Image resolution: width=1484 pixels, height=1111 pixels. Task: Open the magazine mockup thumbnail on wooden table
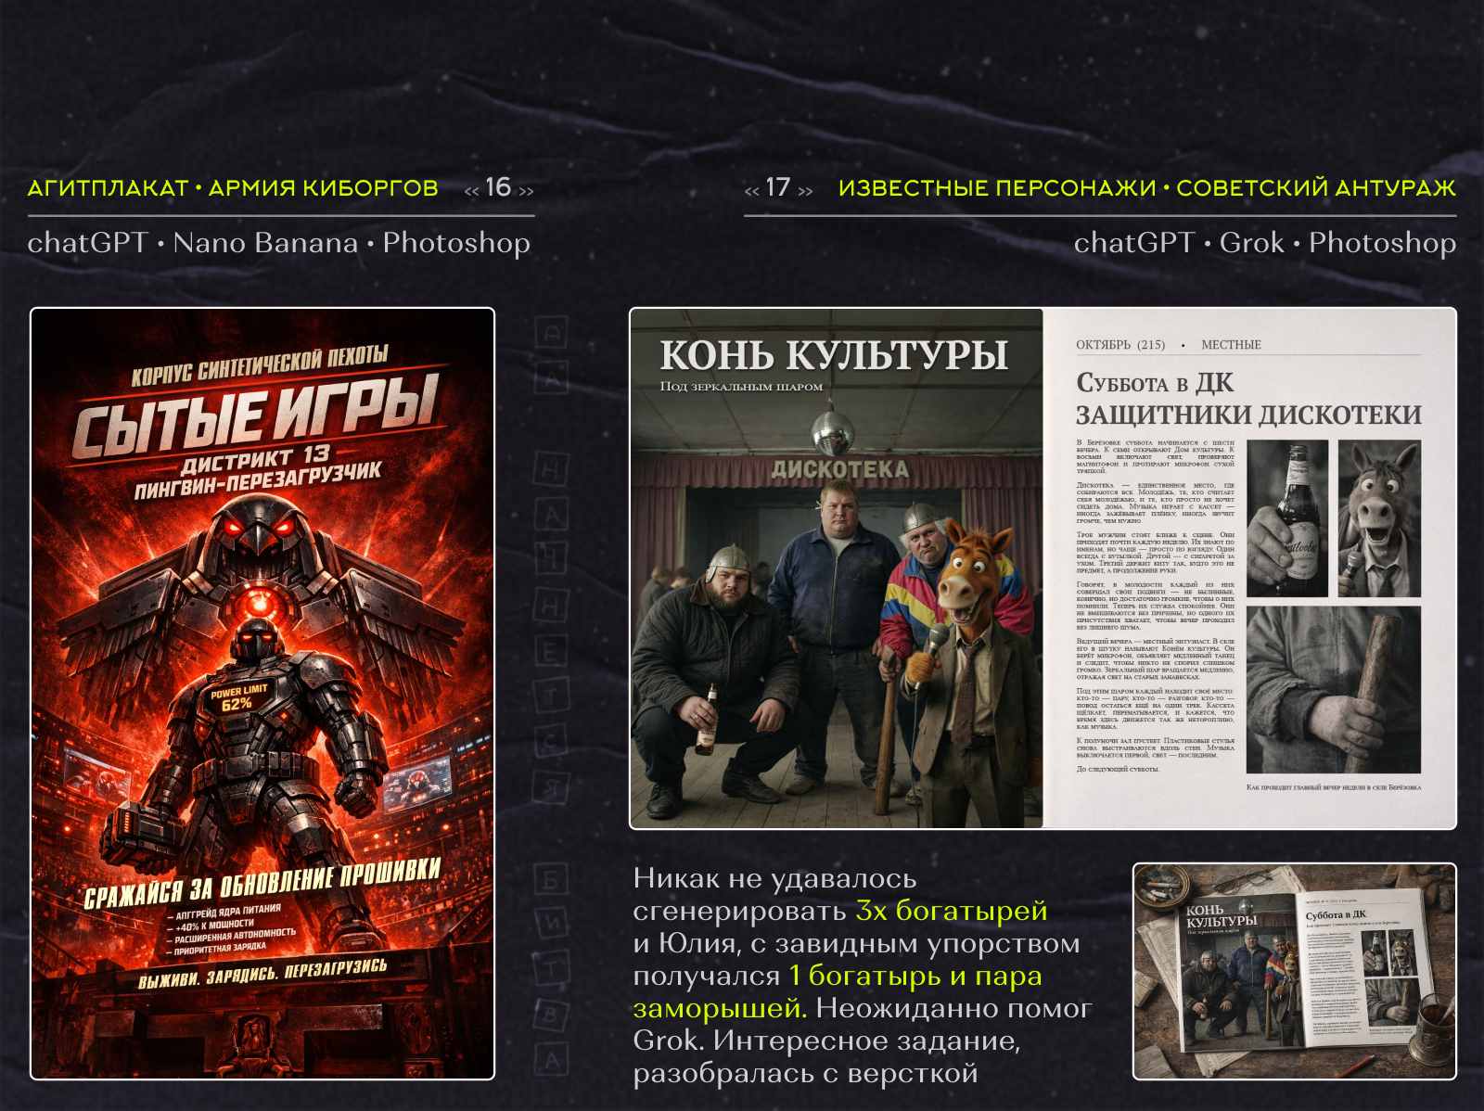click(x=1294, y=971)
